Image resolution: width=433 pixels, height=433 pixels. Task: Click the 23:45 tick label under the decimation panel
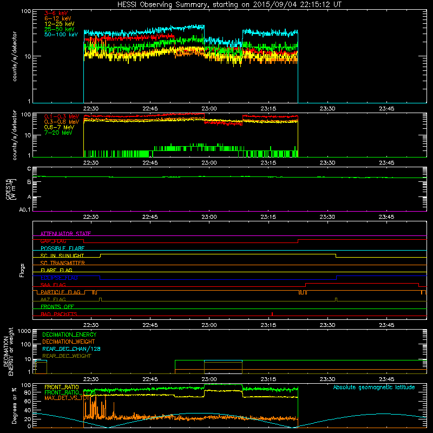click(x=386, y=379)
